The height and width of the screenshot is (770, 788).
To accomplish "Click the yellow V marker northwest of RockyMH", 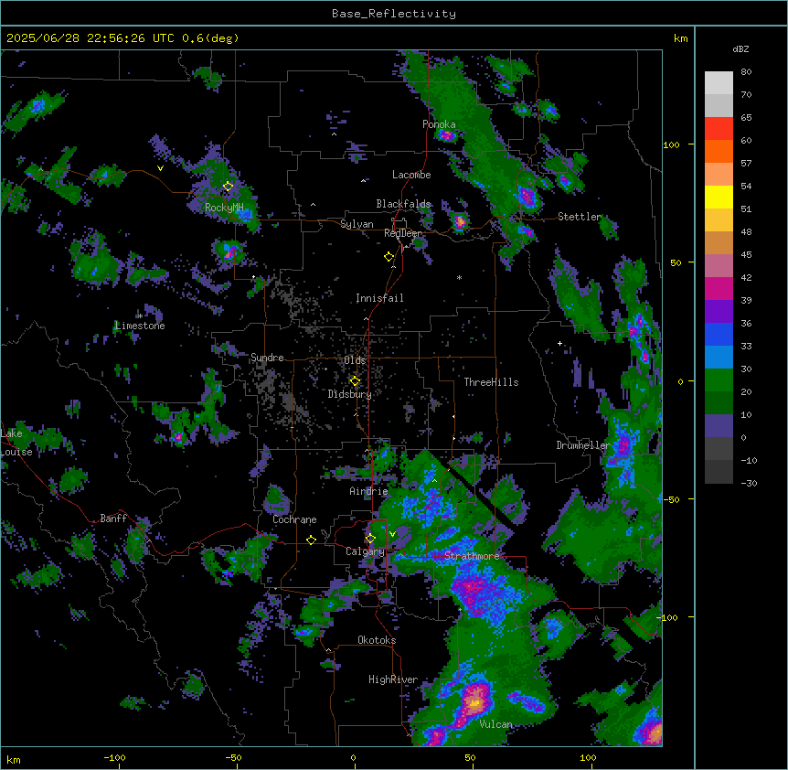I will [x=160, y=168].
